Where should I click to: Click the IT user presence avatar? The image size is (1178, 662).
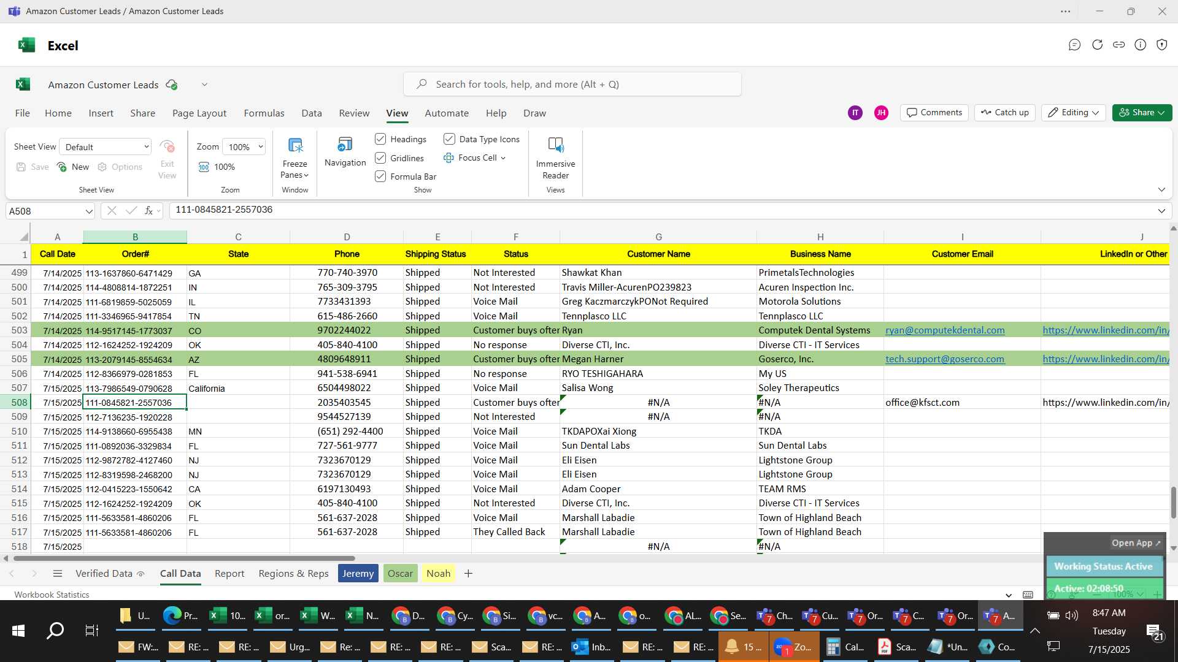click(x=855, y=112)
